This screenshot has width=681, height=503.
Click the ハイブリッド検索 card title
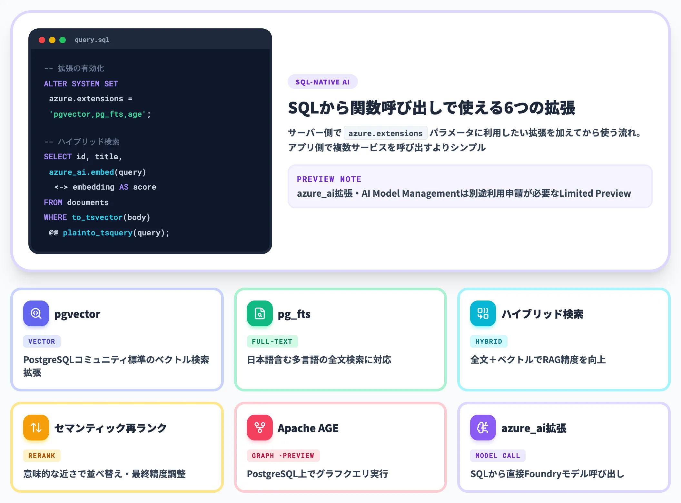point(543,314)
